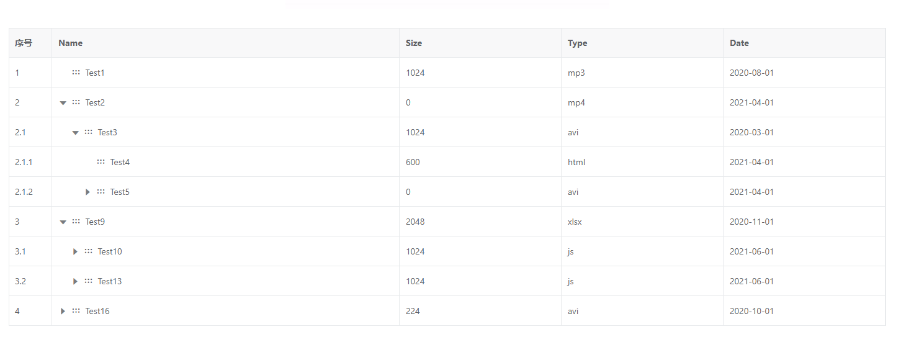Screen dimensions: 901x342
Task: Click the drag handle icon beside Test1
Action: pos(76,73)
